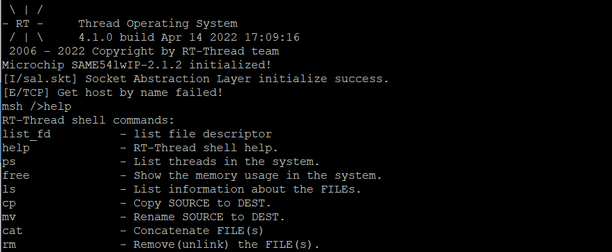Click the RT logo text in banner
This screenshot has height=252, width=612.
[23, 23]
